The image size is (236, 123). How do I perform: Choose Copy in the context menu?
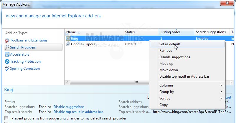pyautogui.click(x=187, y=105)
